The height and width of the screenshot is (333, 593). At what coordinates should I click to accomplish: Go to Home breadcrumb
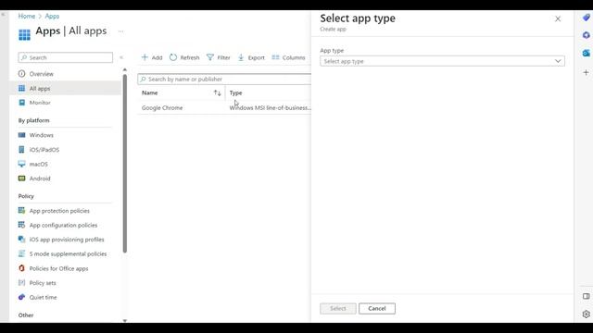coord(27,17)
